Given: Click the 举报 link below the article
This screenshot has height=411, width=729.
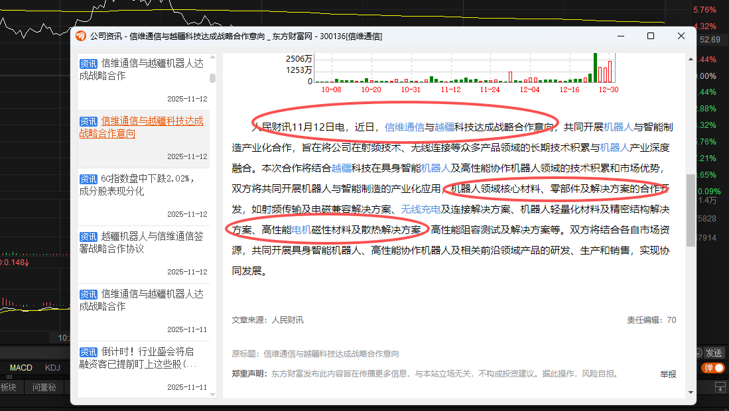Looking at the screenshot, I should pyautogui.click(x=668, y=375).
